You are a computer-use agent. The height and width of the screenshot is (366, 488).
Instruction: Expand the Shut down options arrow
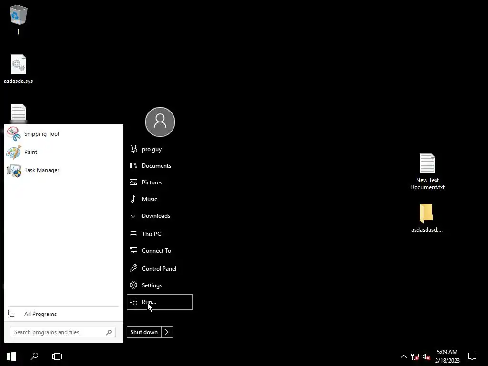pyautogui.click(x=167, y=332)
